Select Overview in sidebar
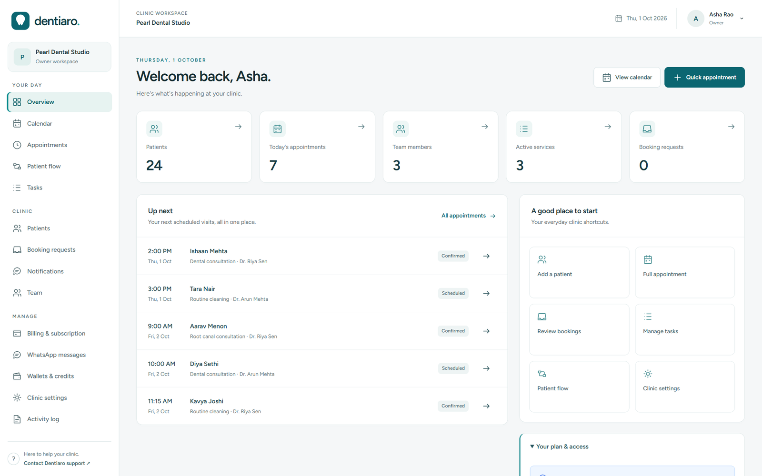This screenshot has height=476, width=762. click(x=60, y=102)
